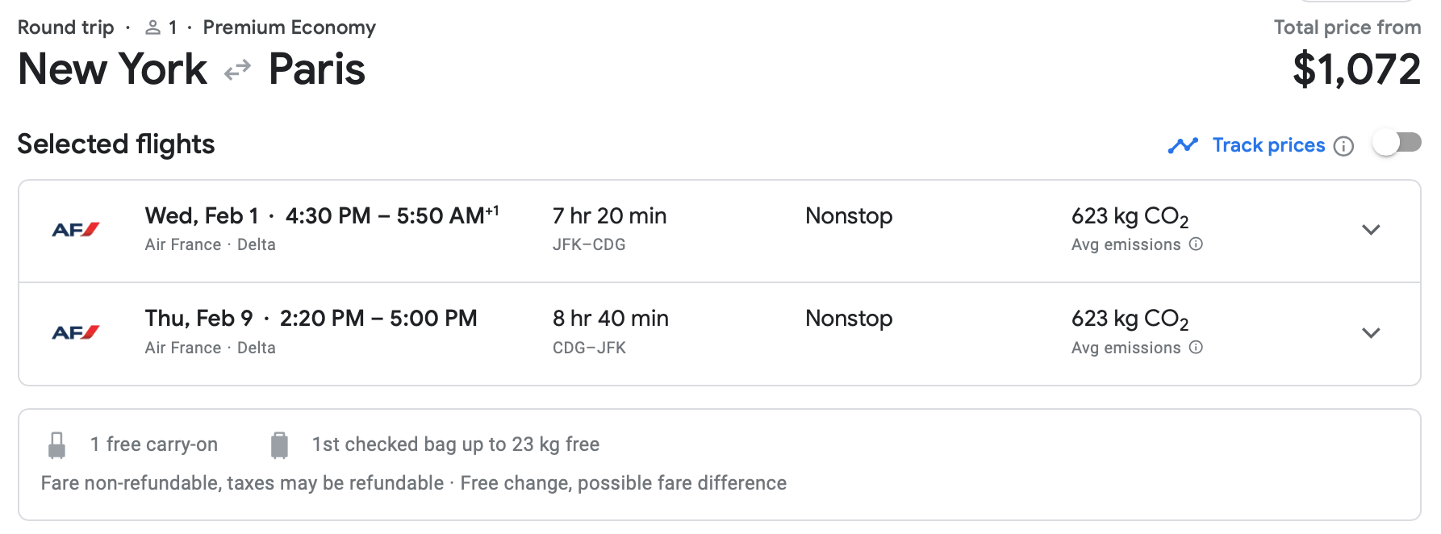
Task: Click the Track prices link text
Action: click(1268, 145)
